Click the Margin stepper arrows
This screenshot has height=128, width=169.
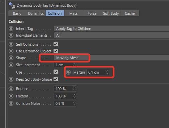(x=107, y=72)
